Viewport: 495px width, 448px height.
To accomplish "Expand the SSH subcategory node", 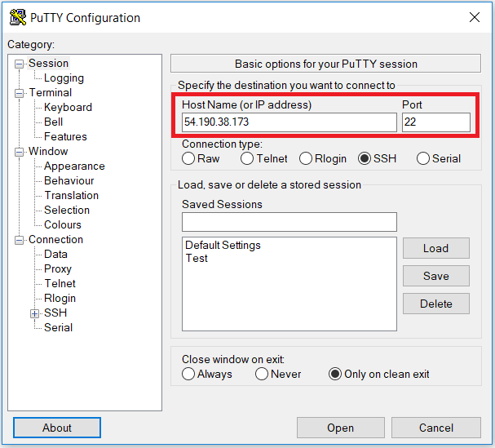I will 34,313.
